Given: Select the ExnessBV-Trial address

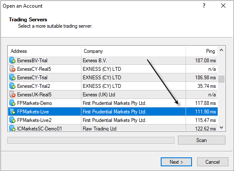Looking at the screenshot, I should [x=32, y=61].
